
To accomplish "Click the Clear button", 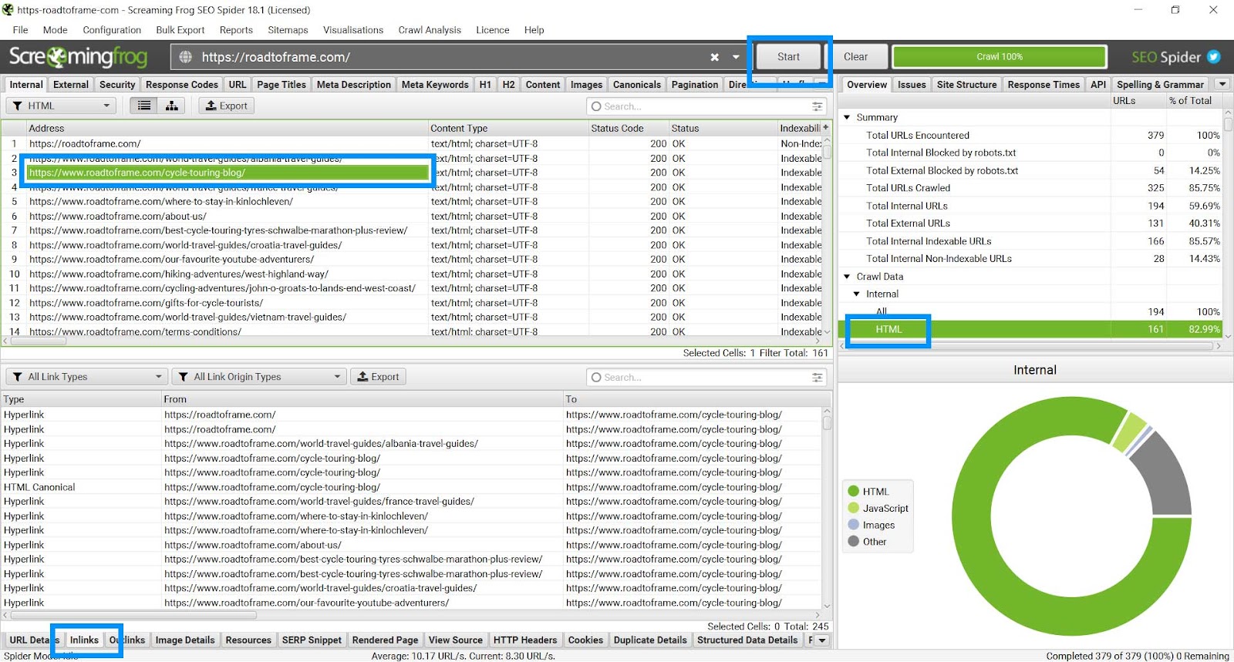I will pos(855,57).
